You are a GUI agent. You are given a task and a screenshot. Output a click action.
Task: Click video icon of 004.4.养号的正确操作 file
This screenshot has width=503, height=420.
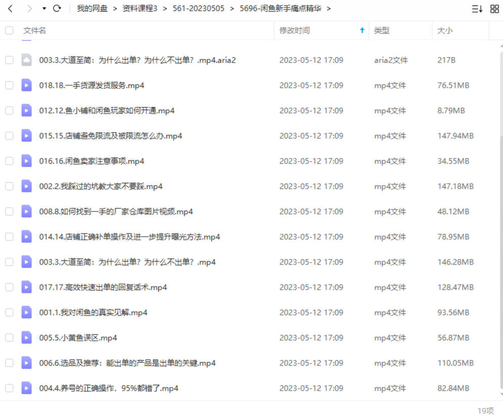pos(27,388)
